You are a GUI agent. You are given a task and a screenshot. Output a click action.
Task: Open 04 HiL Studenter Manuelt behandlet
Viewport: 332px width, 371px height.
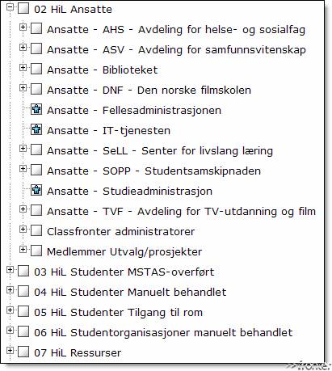tap(130, 292)
